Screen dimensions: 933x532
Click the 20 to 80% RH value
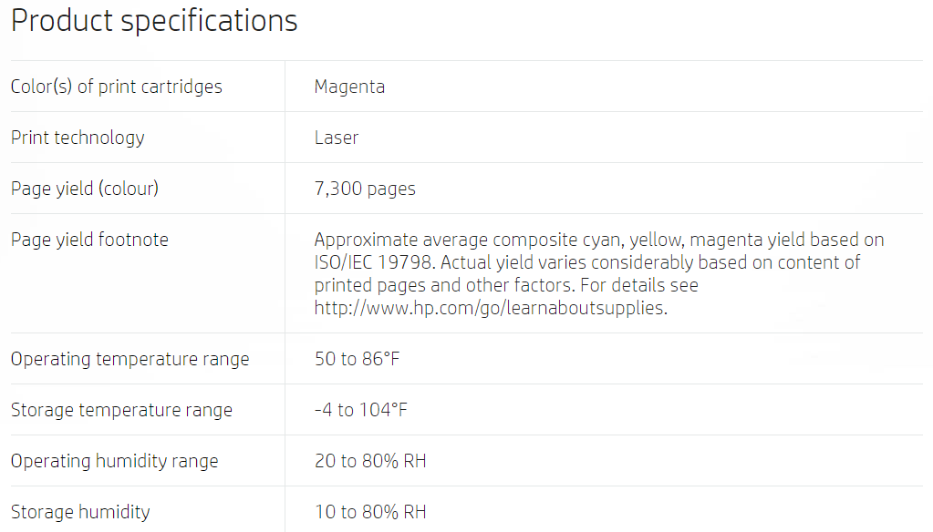point(370,461)
